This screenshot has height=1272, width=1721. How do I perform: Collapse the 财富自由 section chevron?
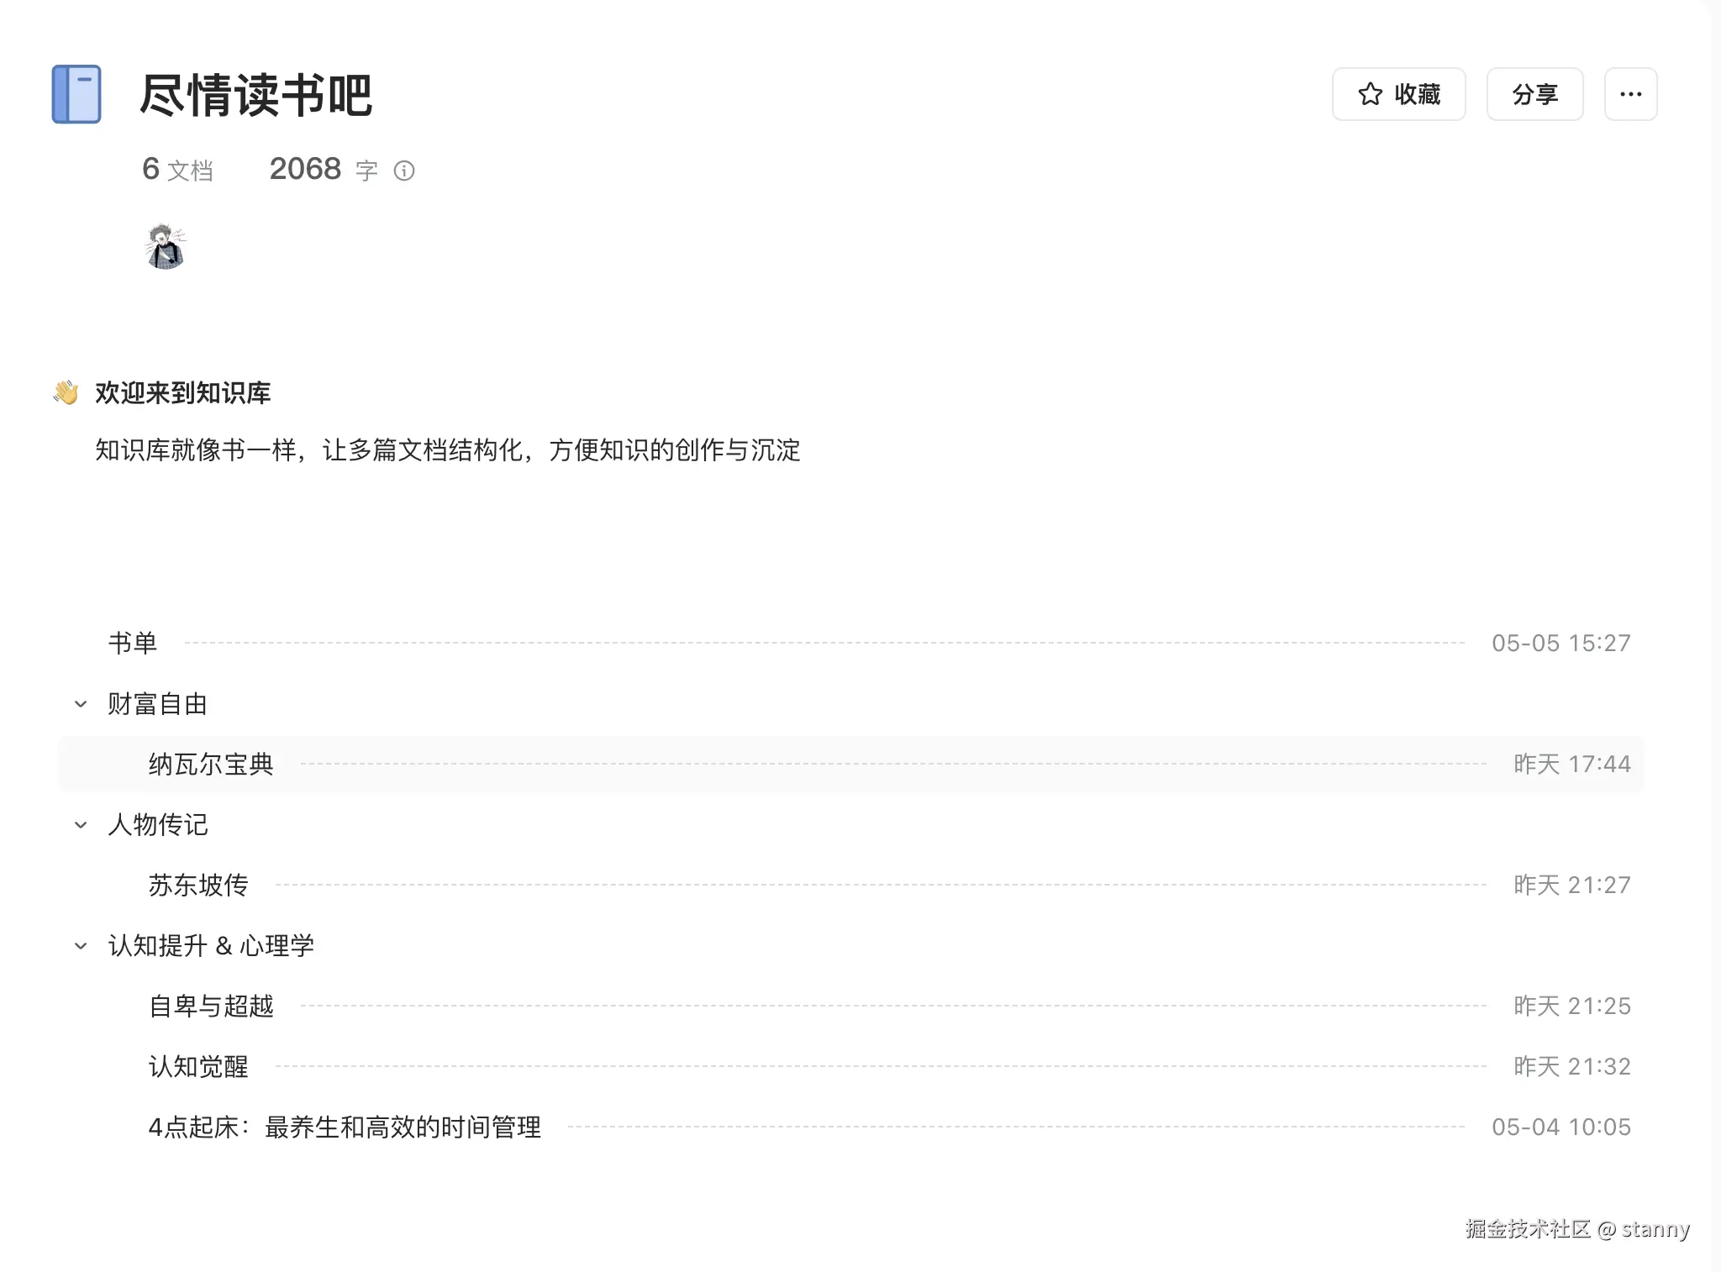pos(81,704)
